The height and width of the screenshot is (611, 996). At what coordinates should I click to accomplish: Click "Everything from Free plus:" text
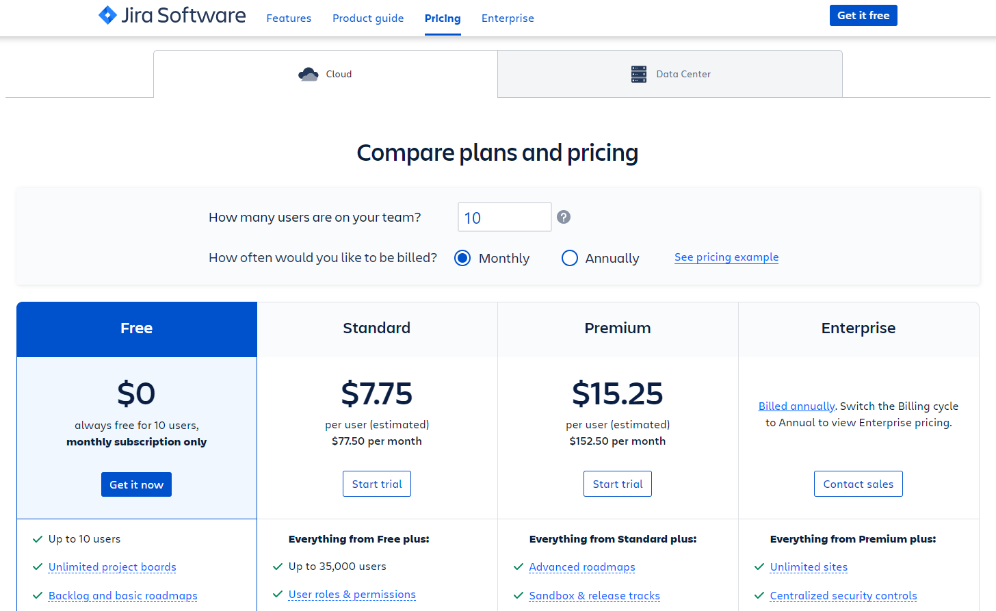coord(359,539)
